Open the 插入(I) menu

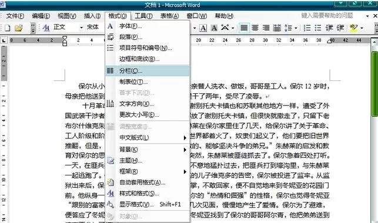pyautogui.click(x=92, y=16)
